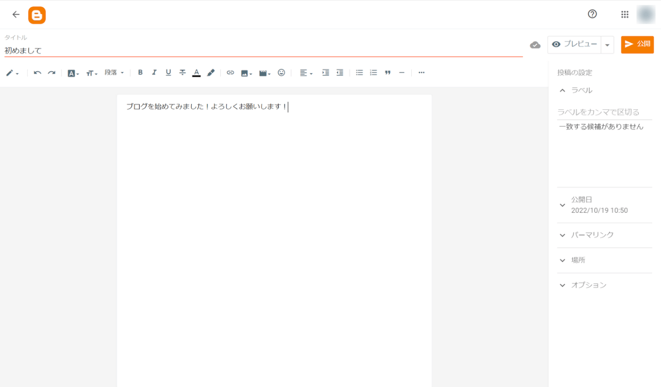The width and height of the screenshot is (661, 387).
Task: Toggle underline formatting
Action: [x=168, y=73]
